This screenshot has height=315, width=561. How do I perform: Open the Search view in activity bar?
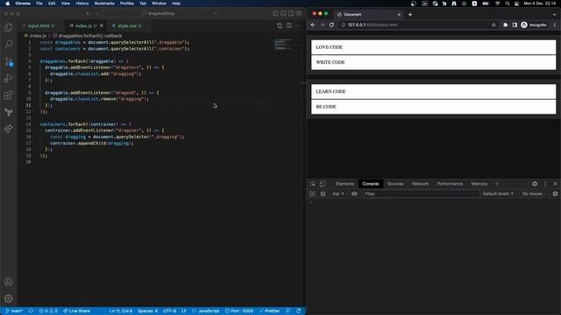point(9,45)
